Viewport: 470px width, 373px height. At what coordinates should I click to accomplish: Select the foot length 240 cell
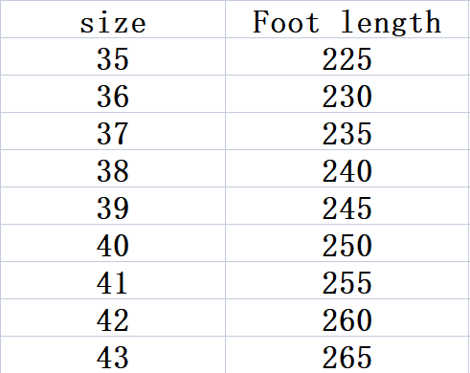(x=347, y=168)
